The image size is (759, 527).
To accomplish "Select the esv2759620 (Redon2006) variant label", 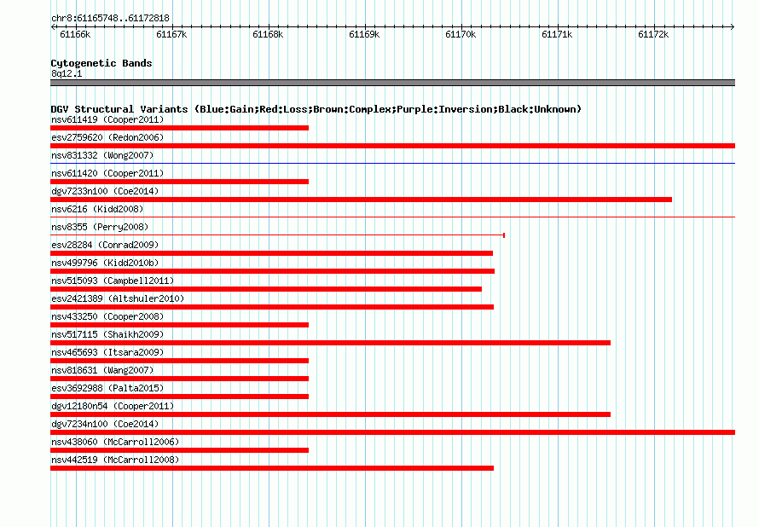I will pyautogui.click(x=107, y=137).
